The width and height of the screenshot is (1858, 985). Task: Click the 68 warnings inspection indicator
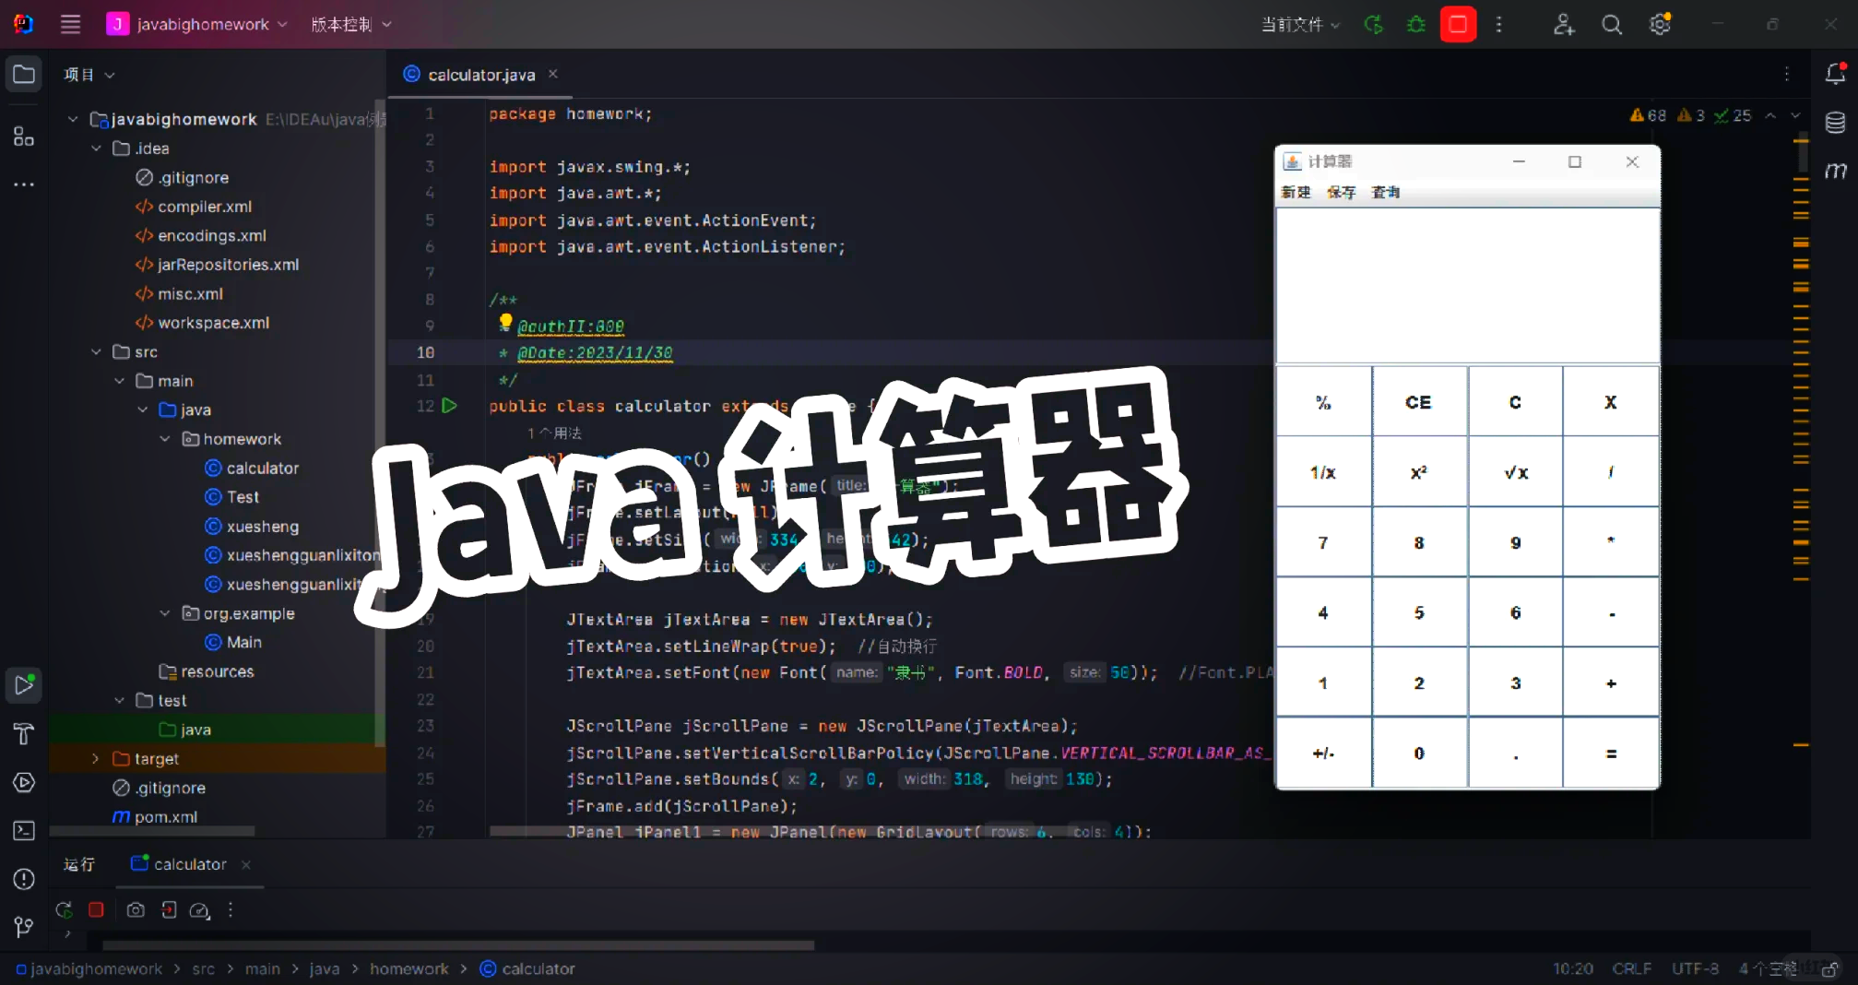(x=1648, y=115)
